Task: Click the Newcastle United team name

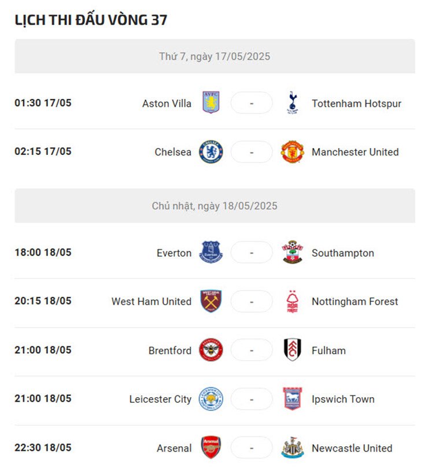Action: coord(352,448)
